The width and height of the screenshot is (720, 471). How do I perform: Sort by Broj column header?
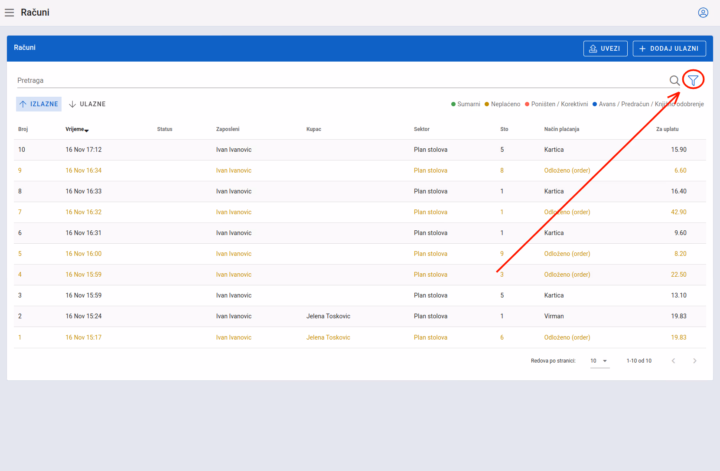(x=23, y=129)
